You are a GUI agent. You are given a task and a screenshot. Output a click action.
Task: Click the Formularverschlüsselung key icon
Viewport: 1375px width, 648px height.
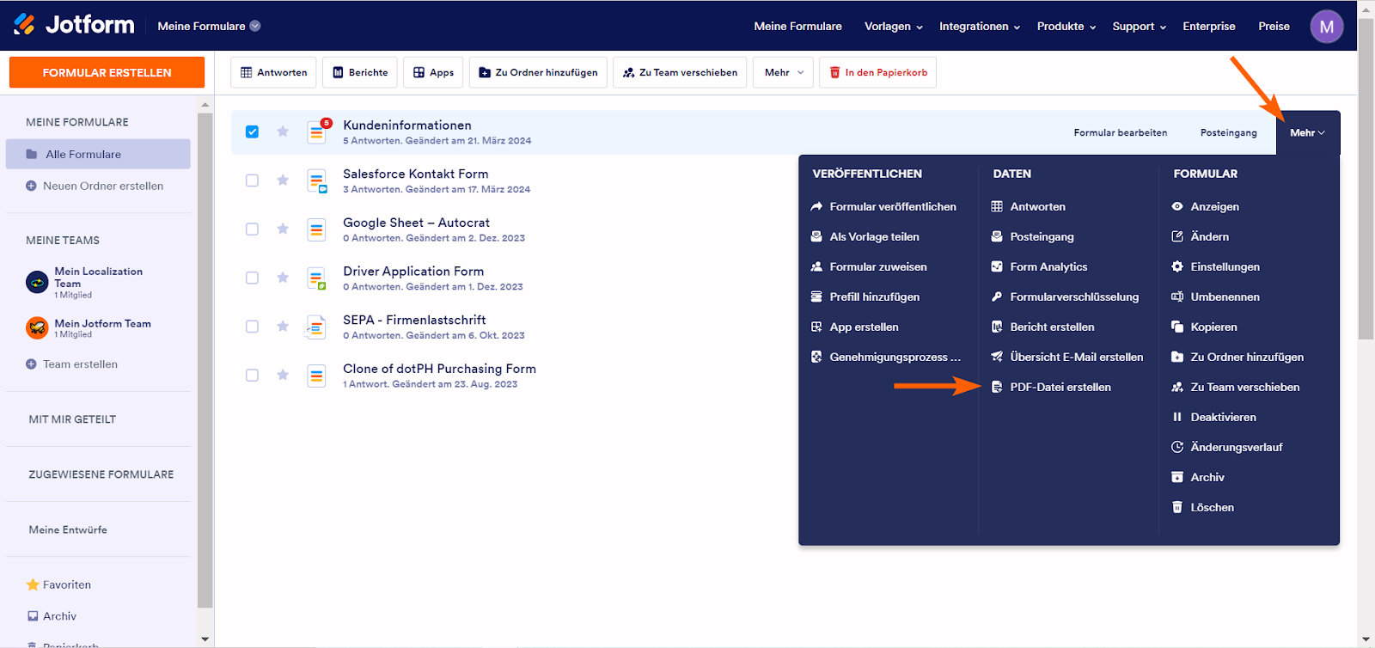click(x=997, y=297)
